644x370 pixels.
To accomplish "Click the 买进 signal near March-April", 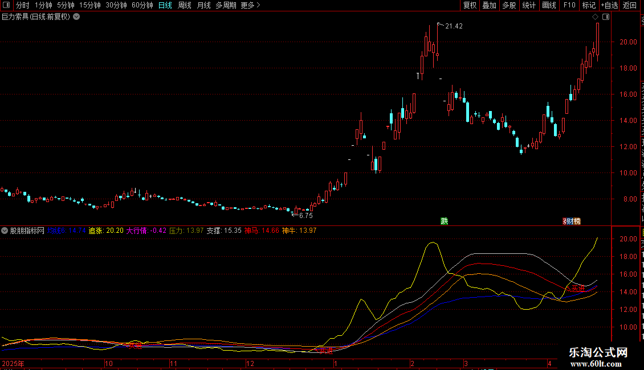I will point(578,289).
